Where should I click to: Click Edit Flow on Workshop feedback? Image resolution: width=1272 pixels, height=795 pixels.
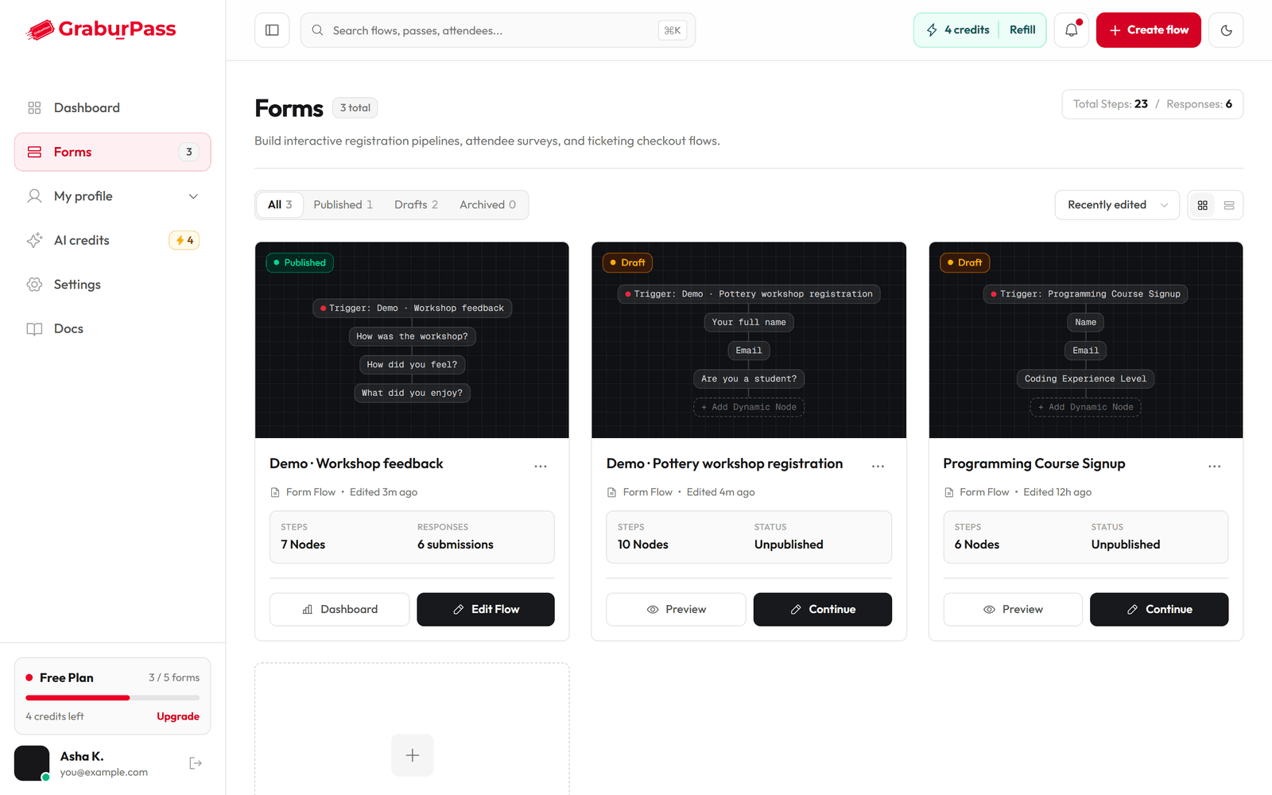(486, 610)
